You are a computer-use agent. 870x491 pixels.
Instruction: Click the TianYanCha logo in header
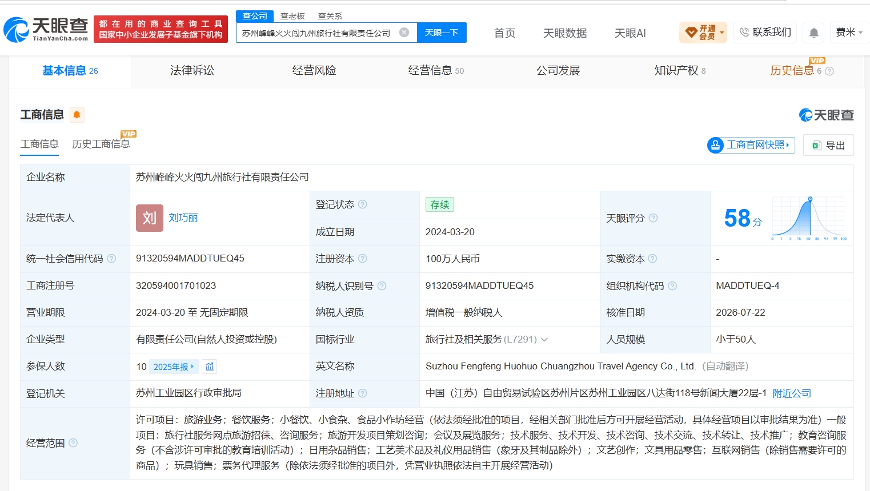[46, 29]
